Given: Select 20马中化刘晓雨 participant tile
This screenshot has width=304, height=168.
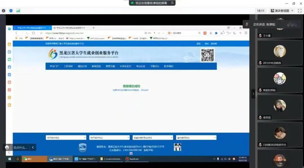Looking at the screenshot, I should coord(280,53).
